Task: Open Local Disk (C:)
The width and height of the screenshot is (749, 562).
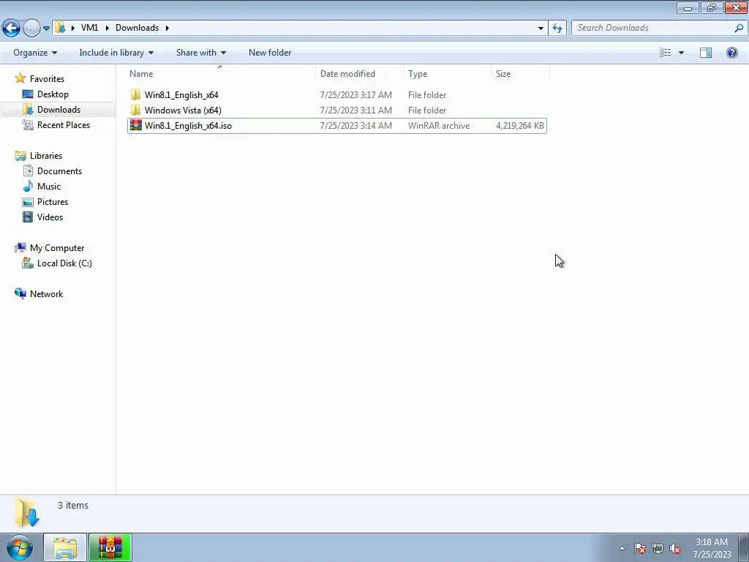Action: (x=64, y=263)
